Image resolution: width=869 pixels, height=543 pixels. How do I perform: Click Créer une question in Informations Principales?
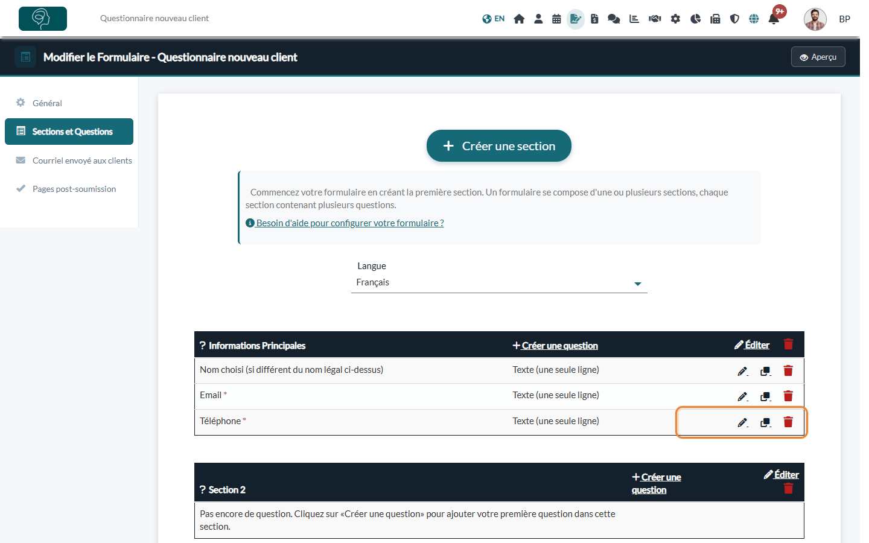[x=555, y=346]
